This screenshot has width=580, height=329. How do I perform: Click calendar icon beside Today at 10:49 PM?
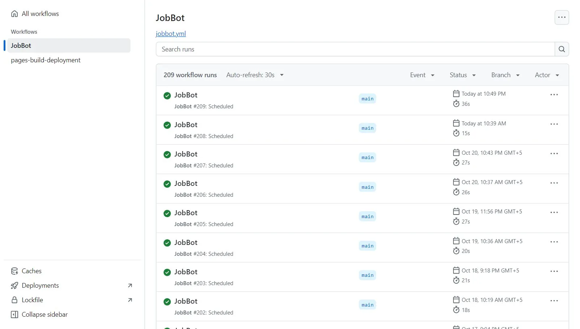coord(456,93)
